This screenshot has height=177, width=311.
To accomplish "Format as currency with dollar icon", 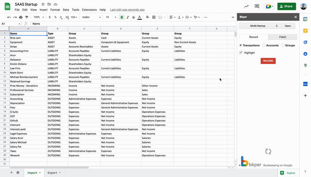I will coord(50,17).
